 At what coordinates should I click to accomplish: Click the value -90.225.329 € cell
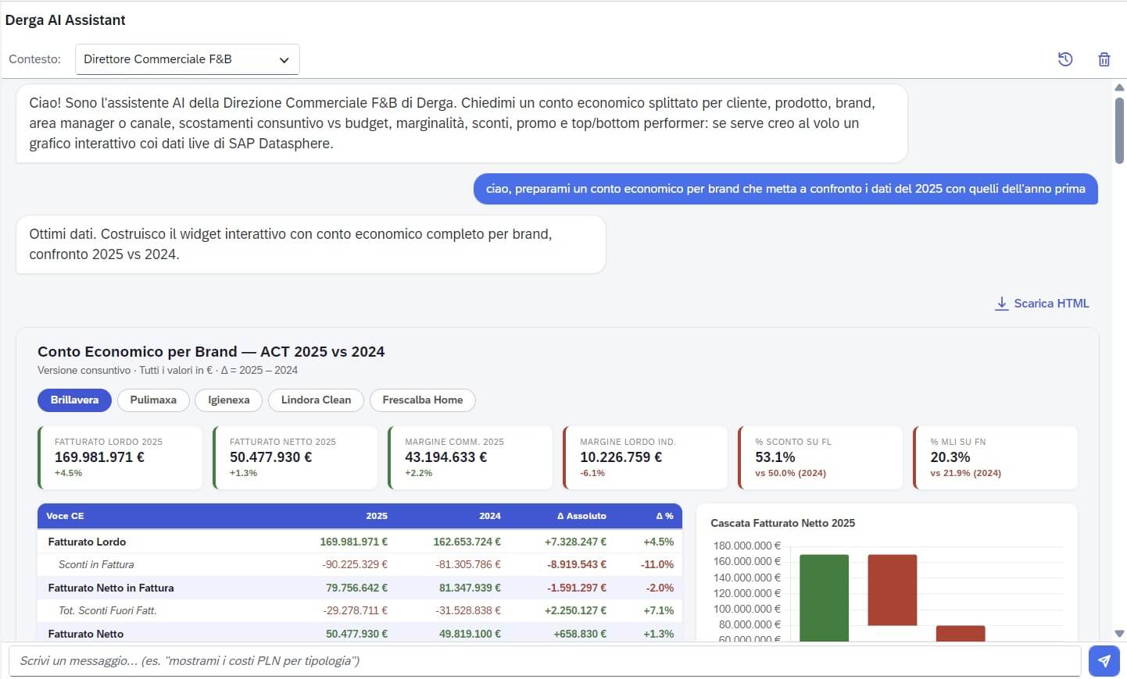(355, 564)
